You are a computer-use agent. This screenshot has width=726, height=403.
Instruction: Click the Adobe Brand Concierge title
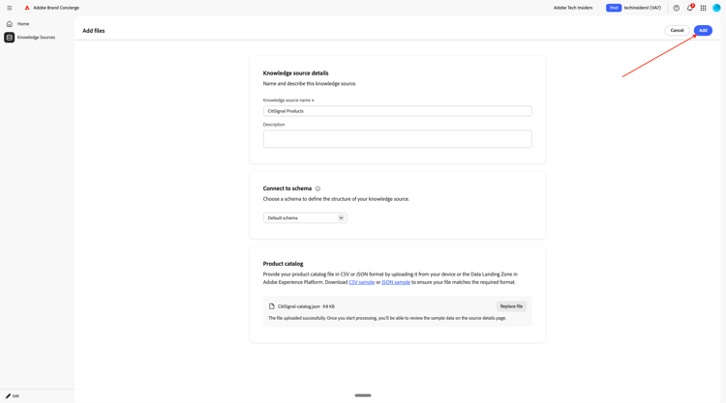(56, 8)
